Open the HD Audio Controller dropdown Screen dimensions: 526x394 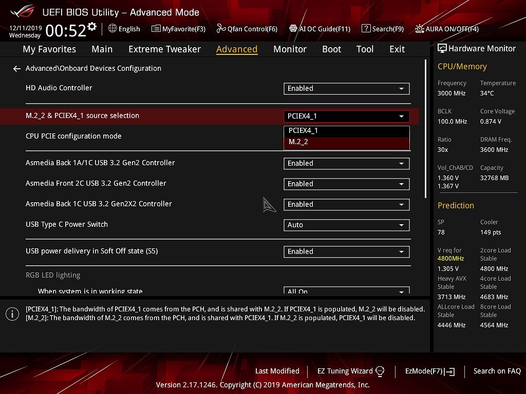(x=346, y=88)
